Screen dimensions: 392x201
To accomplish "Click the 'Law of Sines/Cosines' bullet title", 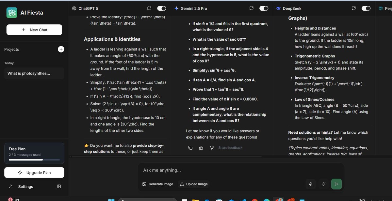I will pyautogui.click(x=314, y=100).
